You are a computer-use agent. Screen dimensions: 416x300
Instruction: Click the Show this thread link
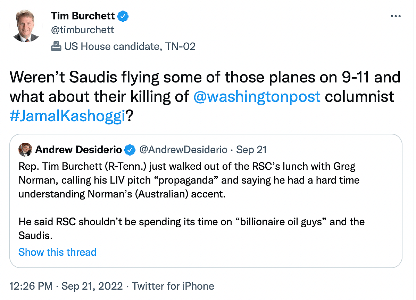coord(57,252)
